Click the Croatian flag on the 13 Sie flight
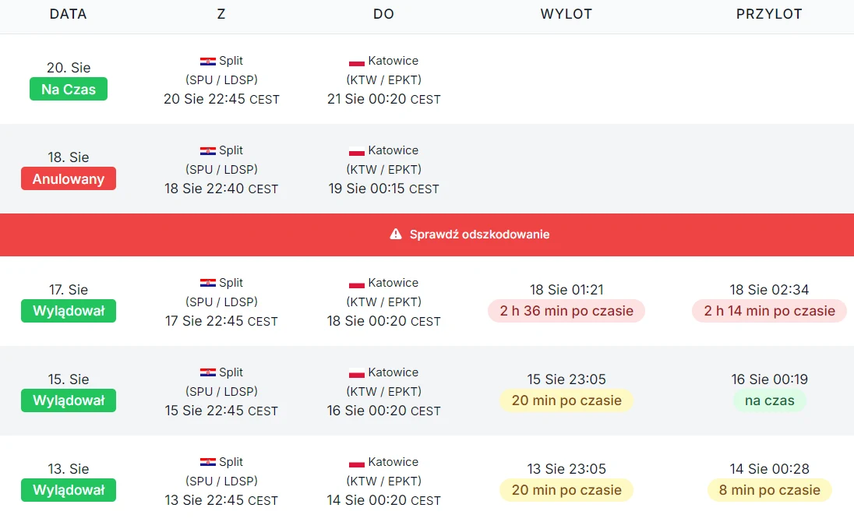Screen dimensions: 854x522 [x=208, y=461]
